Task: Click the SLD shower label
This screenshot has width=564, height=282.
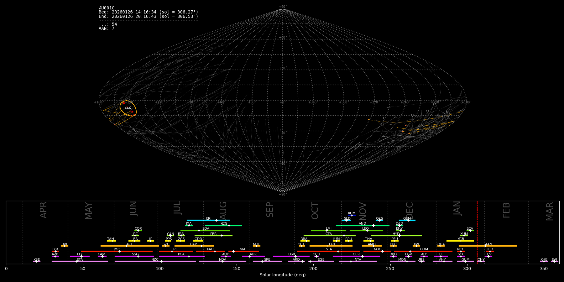Action: coord(347,219)
